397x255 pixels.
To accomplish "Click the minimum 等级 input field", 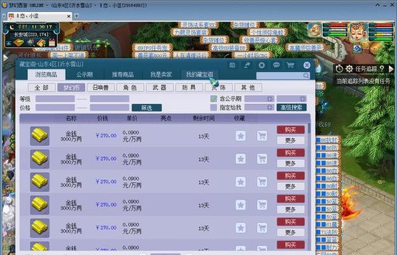I will 55,99.
